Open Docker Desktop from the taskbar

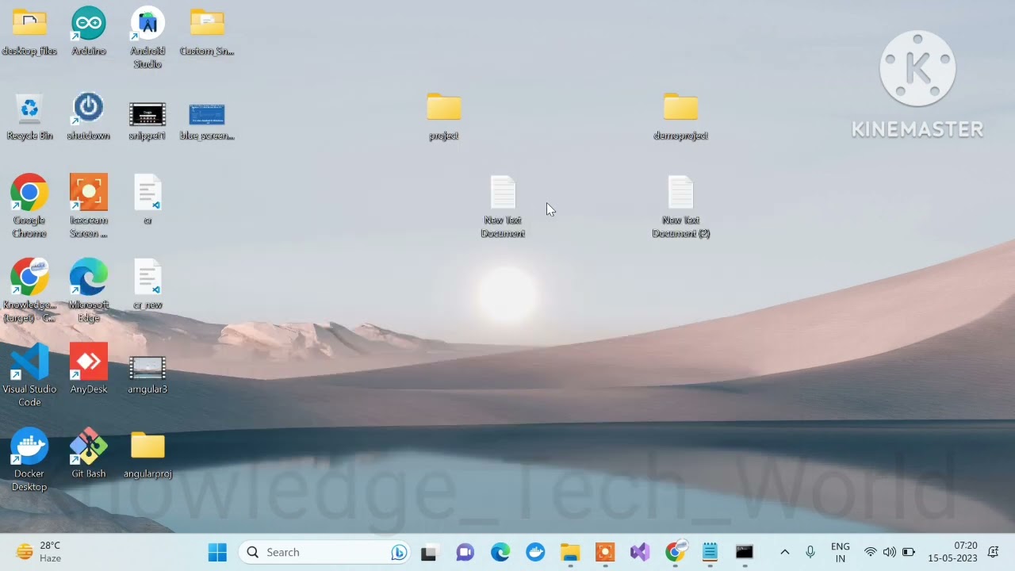535,552
